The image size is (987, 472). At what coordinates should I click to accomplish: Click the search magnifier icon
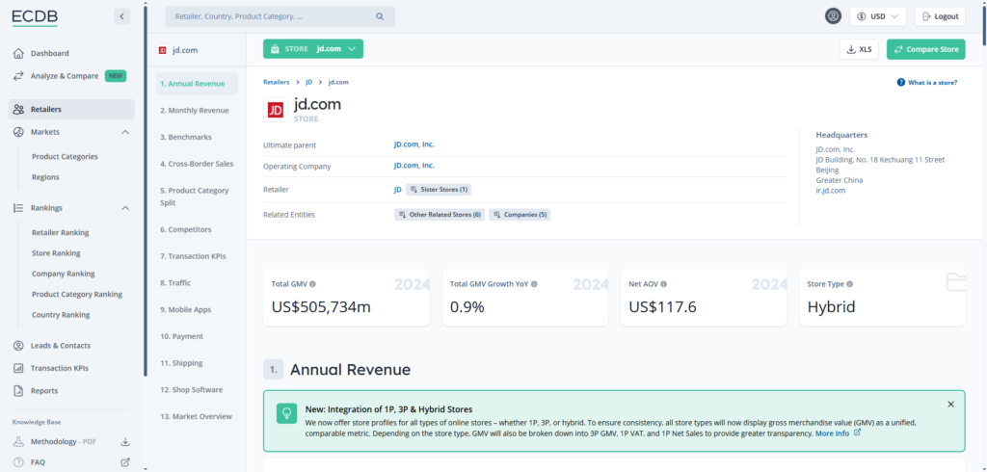click(x=380, y=16)
